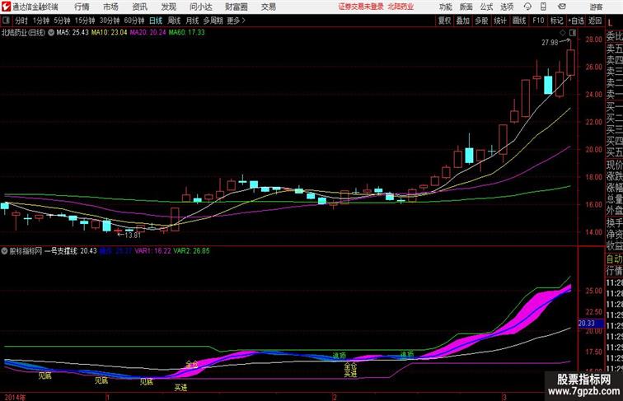Image resolution: width=623 pixels, height=401 pixels.
Task: Click the VAR2: 26.85 indicator value
Action: (191, 251)
